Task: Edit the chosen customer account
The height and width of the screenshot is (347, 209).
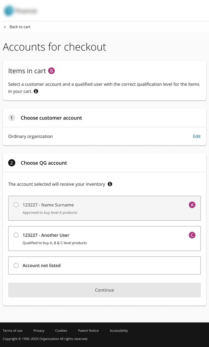Action: point(197,136)
